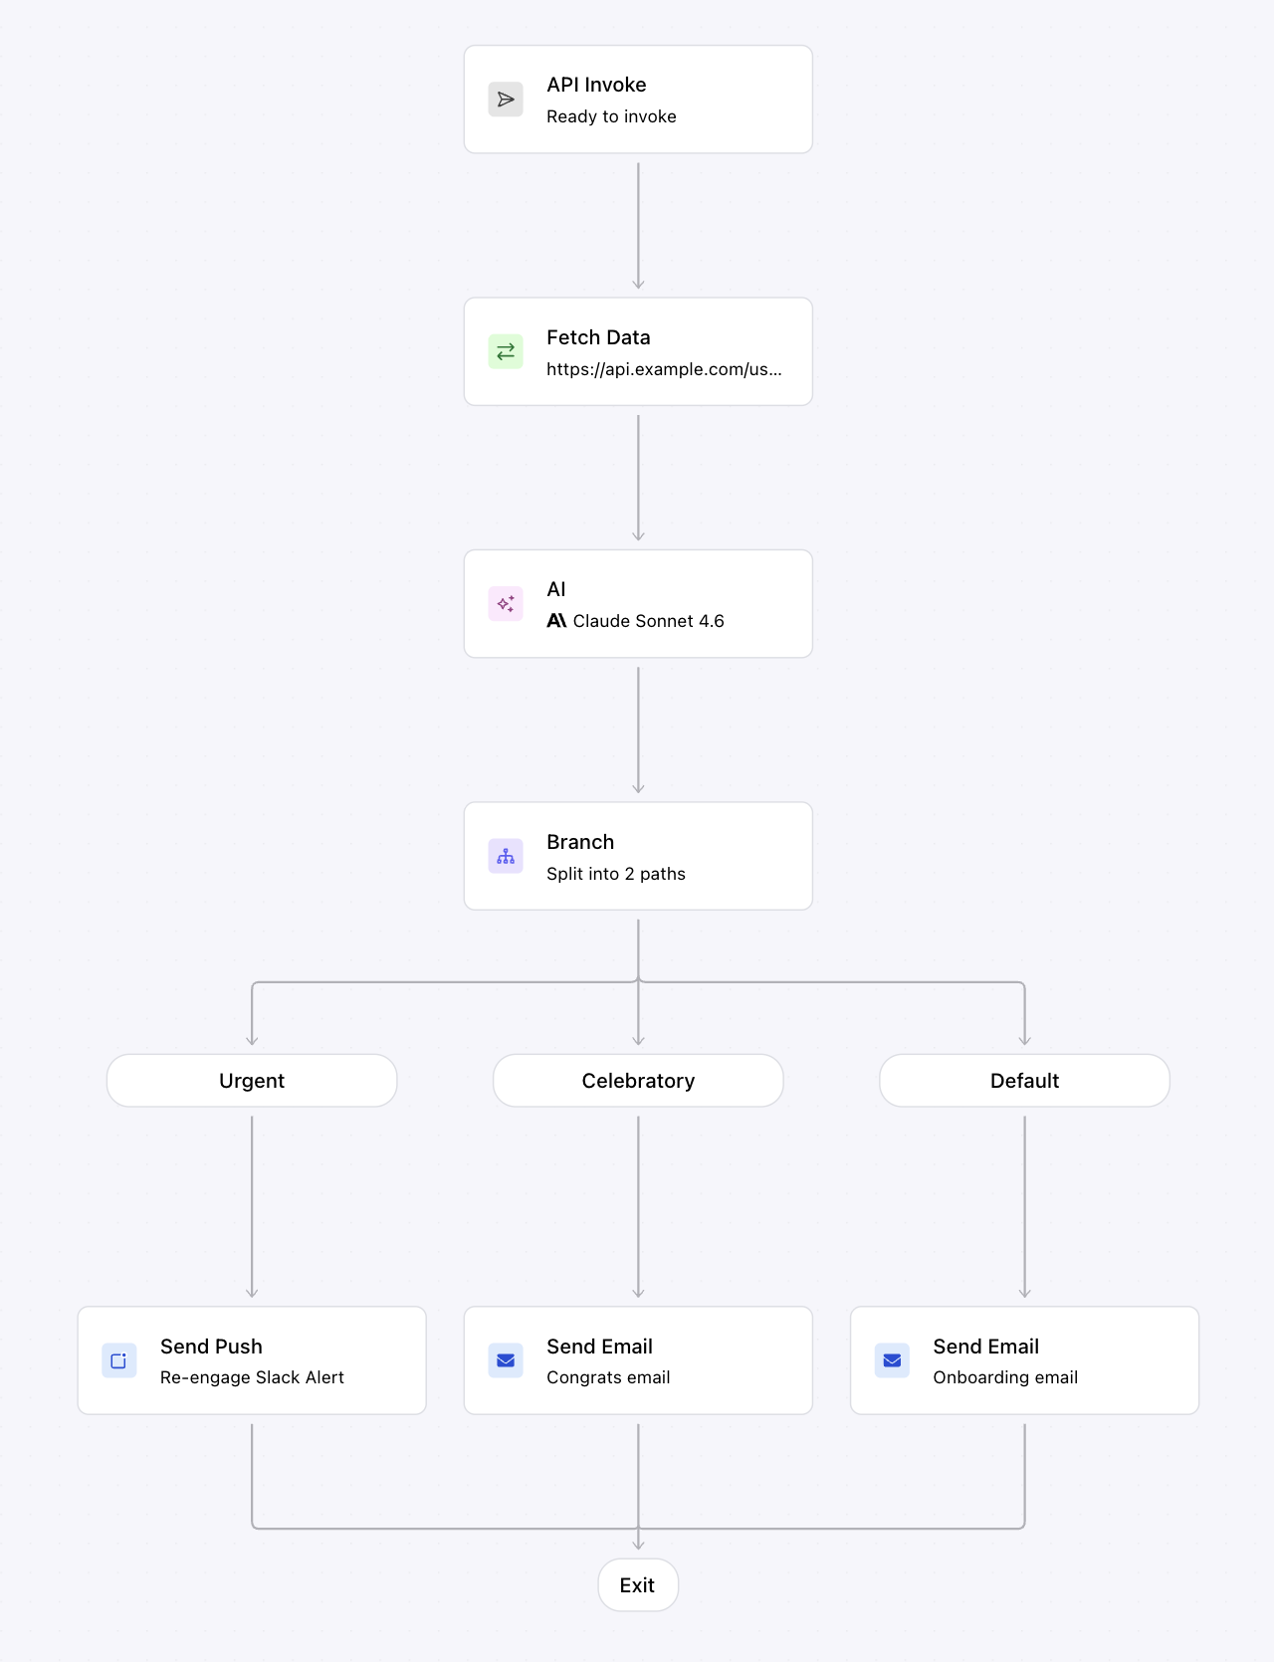Click the Fetch Data URL text

pos(664,369)
